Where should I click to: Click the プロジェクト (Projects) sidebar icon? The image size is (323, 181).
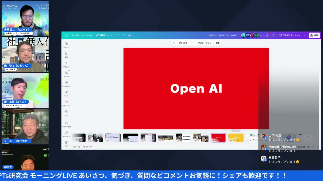66,103
